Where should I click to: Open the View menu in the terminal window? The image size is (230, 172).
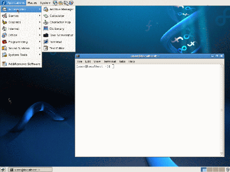tap(97, 61)
